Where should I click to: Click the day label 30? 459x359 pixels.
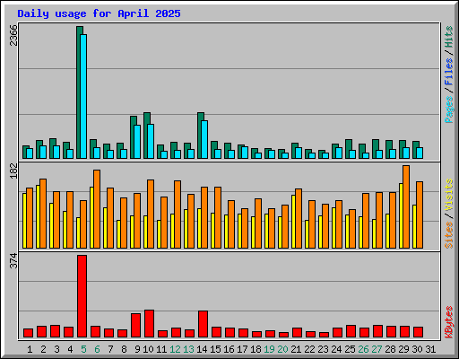pos(417,349)
